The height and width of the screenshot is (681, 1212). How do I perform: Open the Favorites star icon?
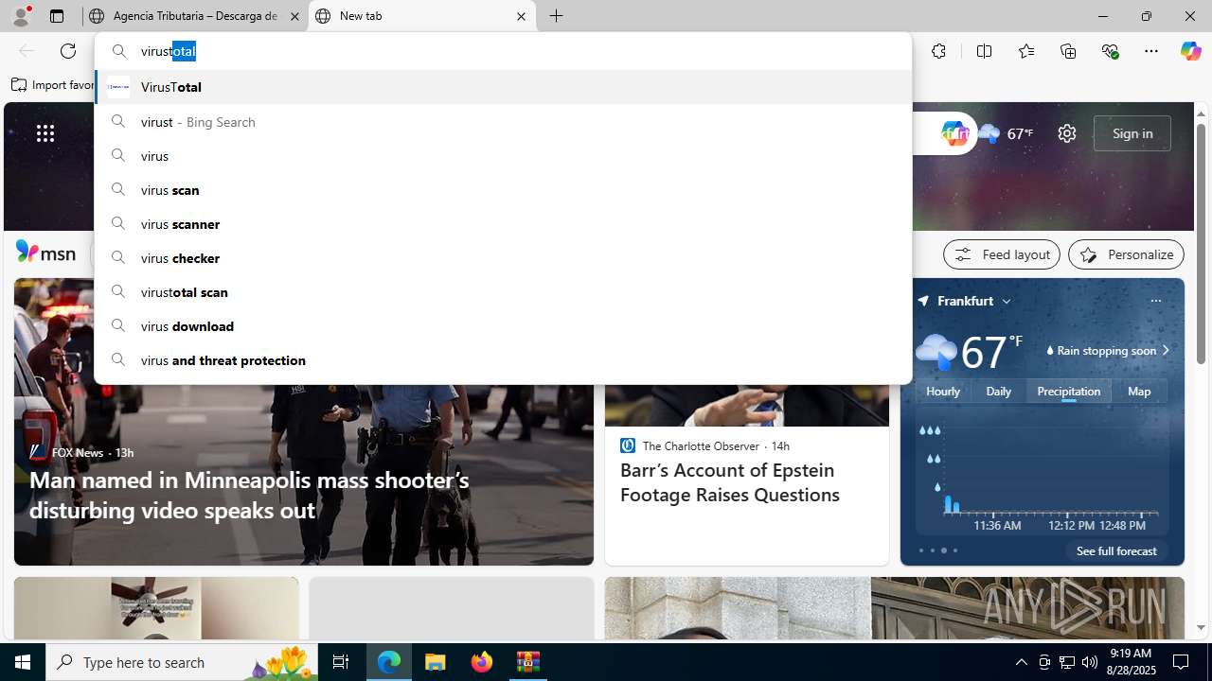coord(1025,51)
